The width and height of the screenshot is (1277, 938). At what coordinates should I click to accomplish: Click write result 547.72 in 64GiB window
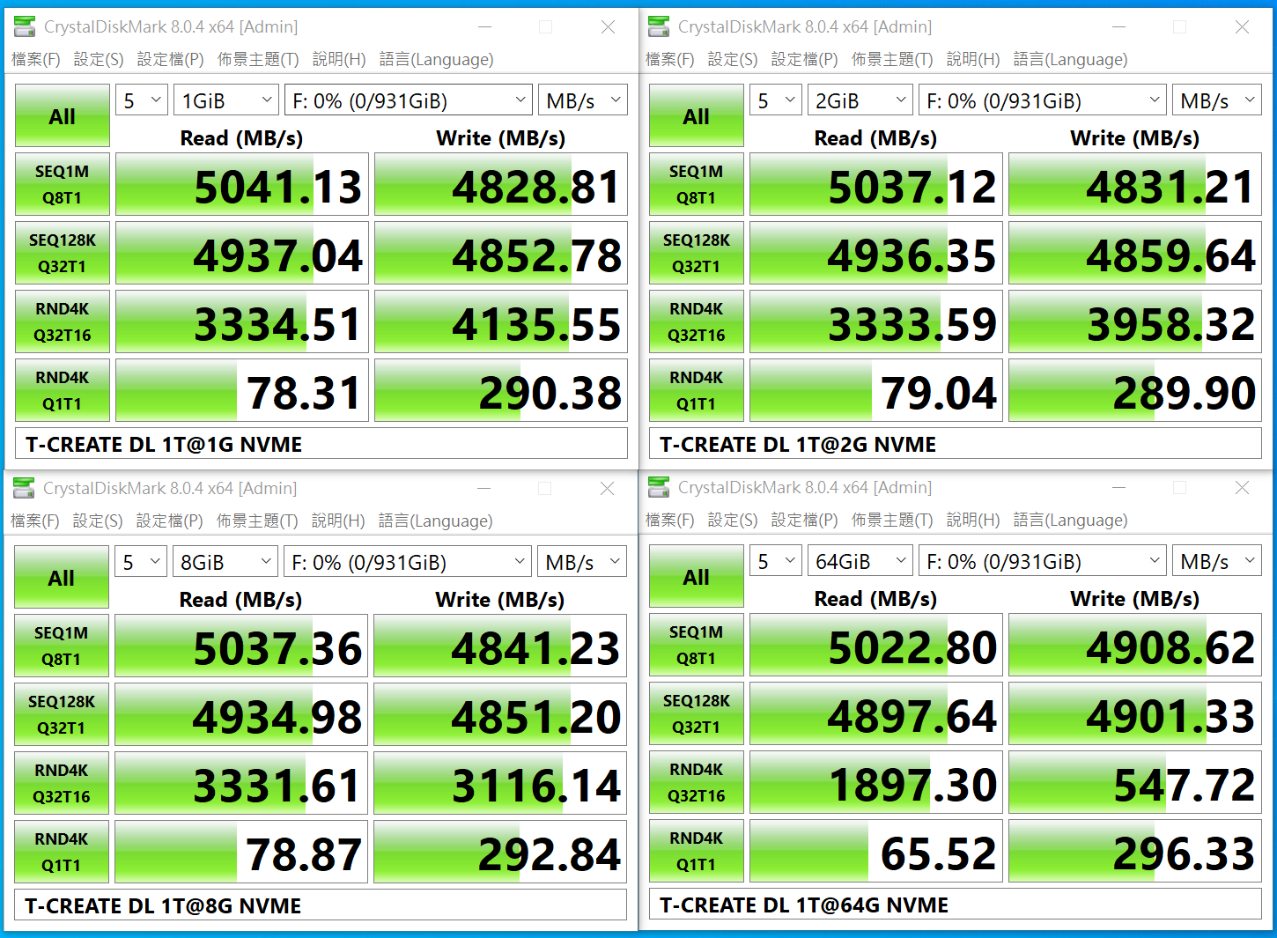click(1135, 782)
